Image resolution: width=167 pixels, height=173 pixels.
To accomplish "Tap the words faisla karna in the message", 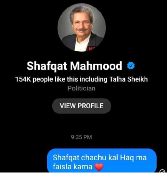I will 73,167.
